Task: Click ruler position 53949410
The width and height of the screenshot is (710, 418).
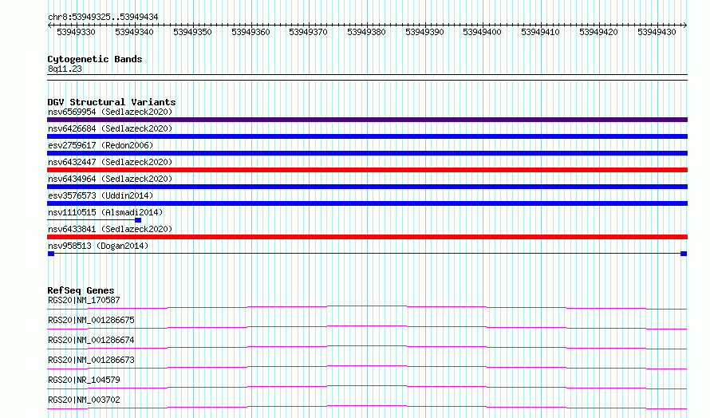Action: tap(541, 32)
